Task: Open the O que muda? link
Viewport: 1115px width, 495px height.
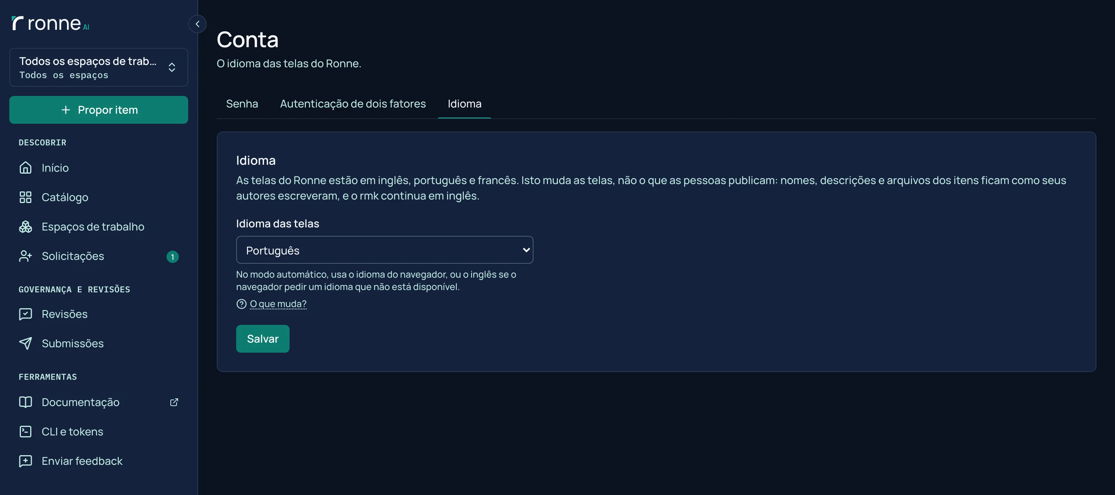Action: tap(278, 304)
